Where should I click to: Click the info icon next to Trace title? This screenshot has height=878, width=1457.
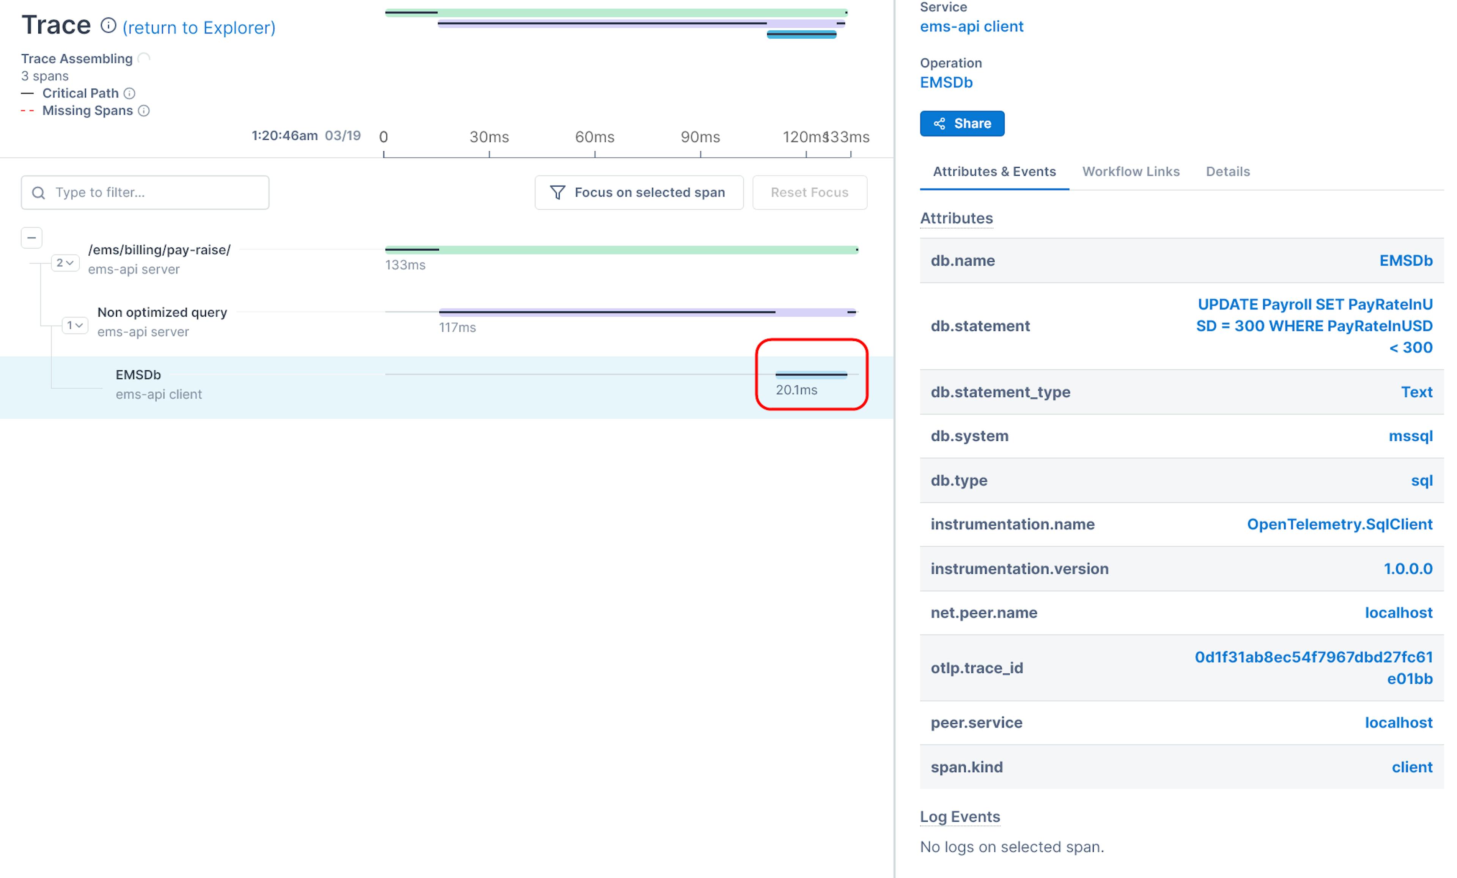pos(108,25)
